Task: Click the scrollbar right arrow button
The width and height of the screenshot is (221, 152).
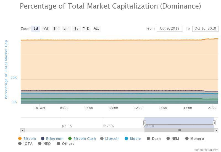Action: tap(216, 130)
